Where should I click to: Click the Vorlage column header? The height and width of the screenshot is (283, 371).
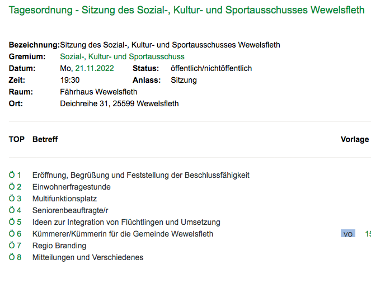(x=355, y=139)
